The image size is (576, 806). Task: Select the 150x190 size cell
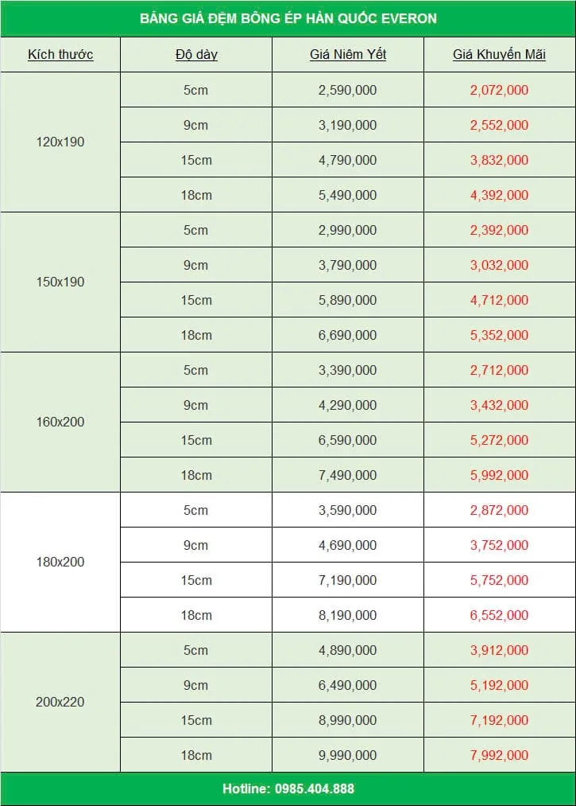[60, 282]
